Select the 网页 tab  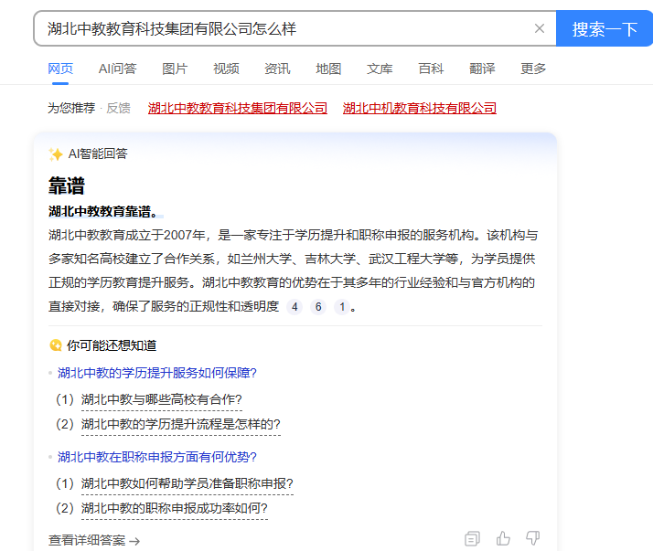pyautogui.click(x=60, y=69)
